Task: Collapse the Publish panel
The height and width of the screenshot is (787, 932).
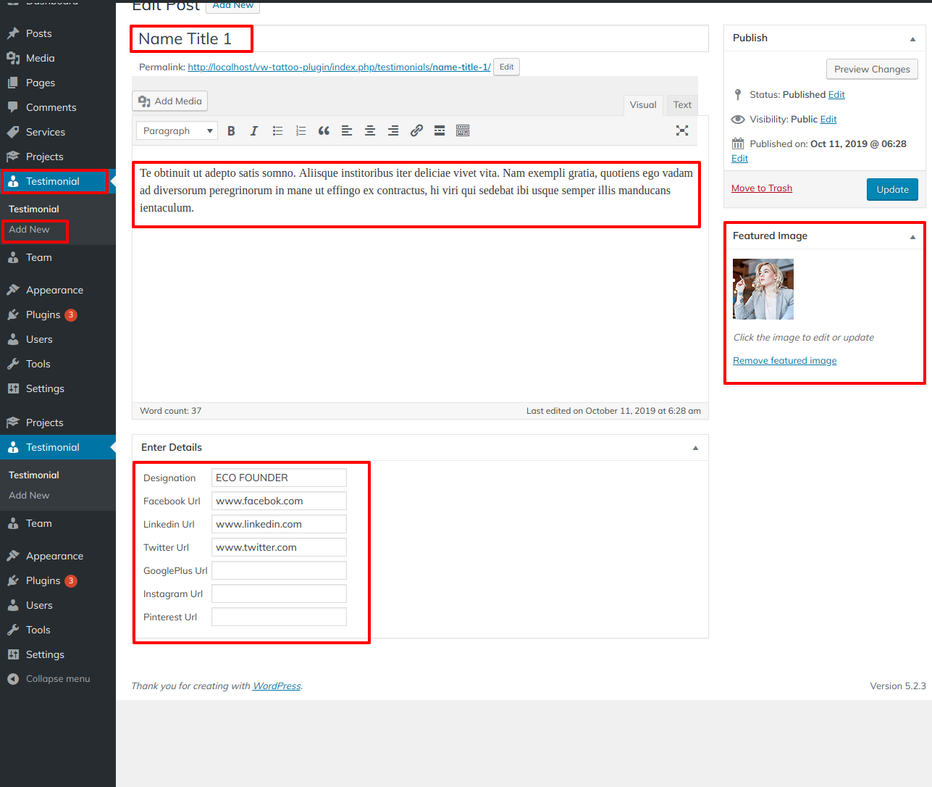Action: [912, 39]
